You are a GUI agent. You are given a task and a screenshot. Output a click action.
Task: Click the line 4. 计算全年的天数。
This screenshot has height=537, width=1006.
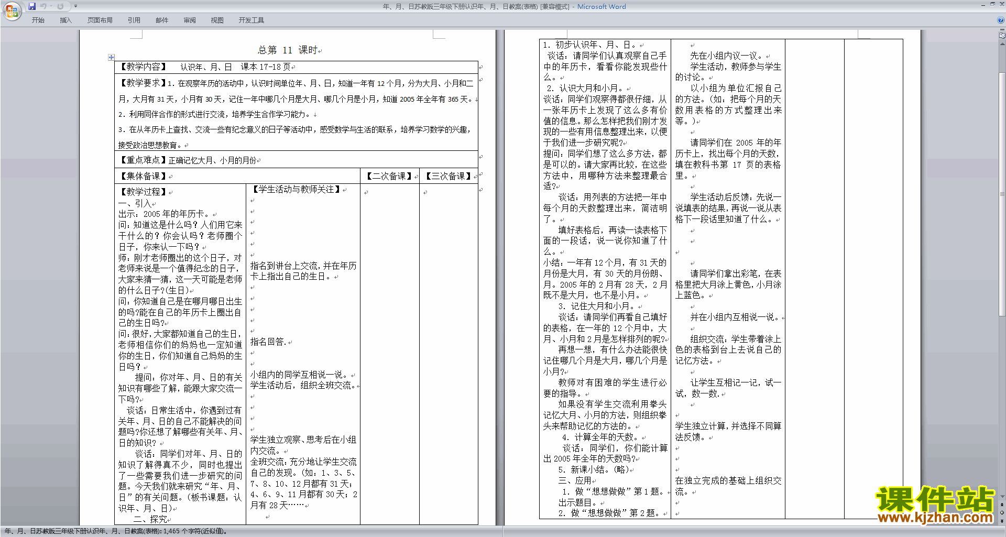coord(600,437)
